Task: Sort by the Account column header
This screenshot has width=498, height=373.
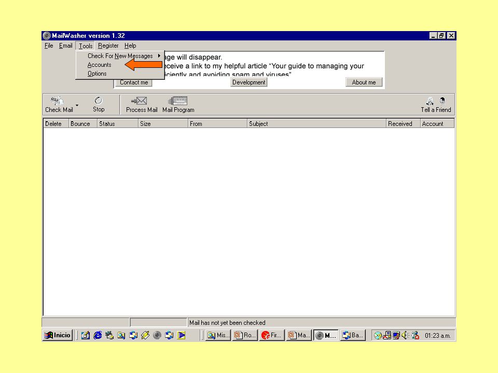Action: tap(437, 124)
